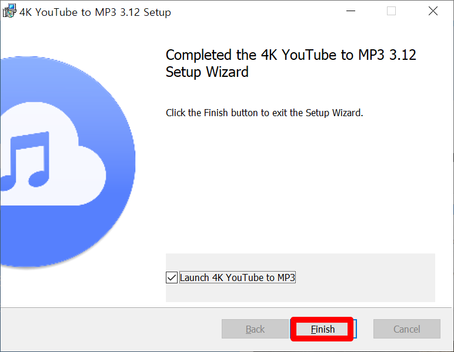454x352 pixels.
Task: Click the music cloud logo image
Action: 68,163
